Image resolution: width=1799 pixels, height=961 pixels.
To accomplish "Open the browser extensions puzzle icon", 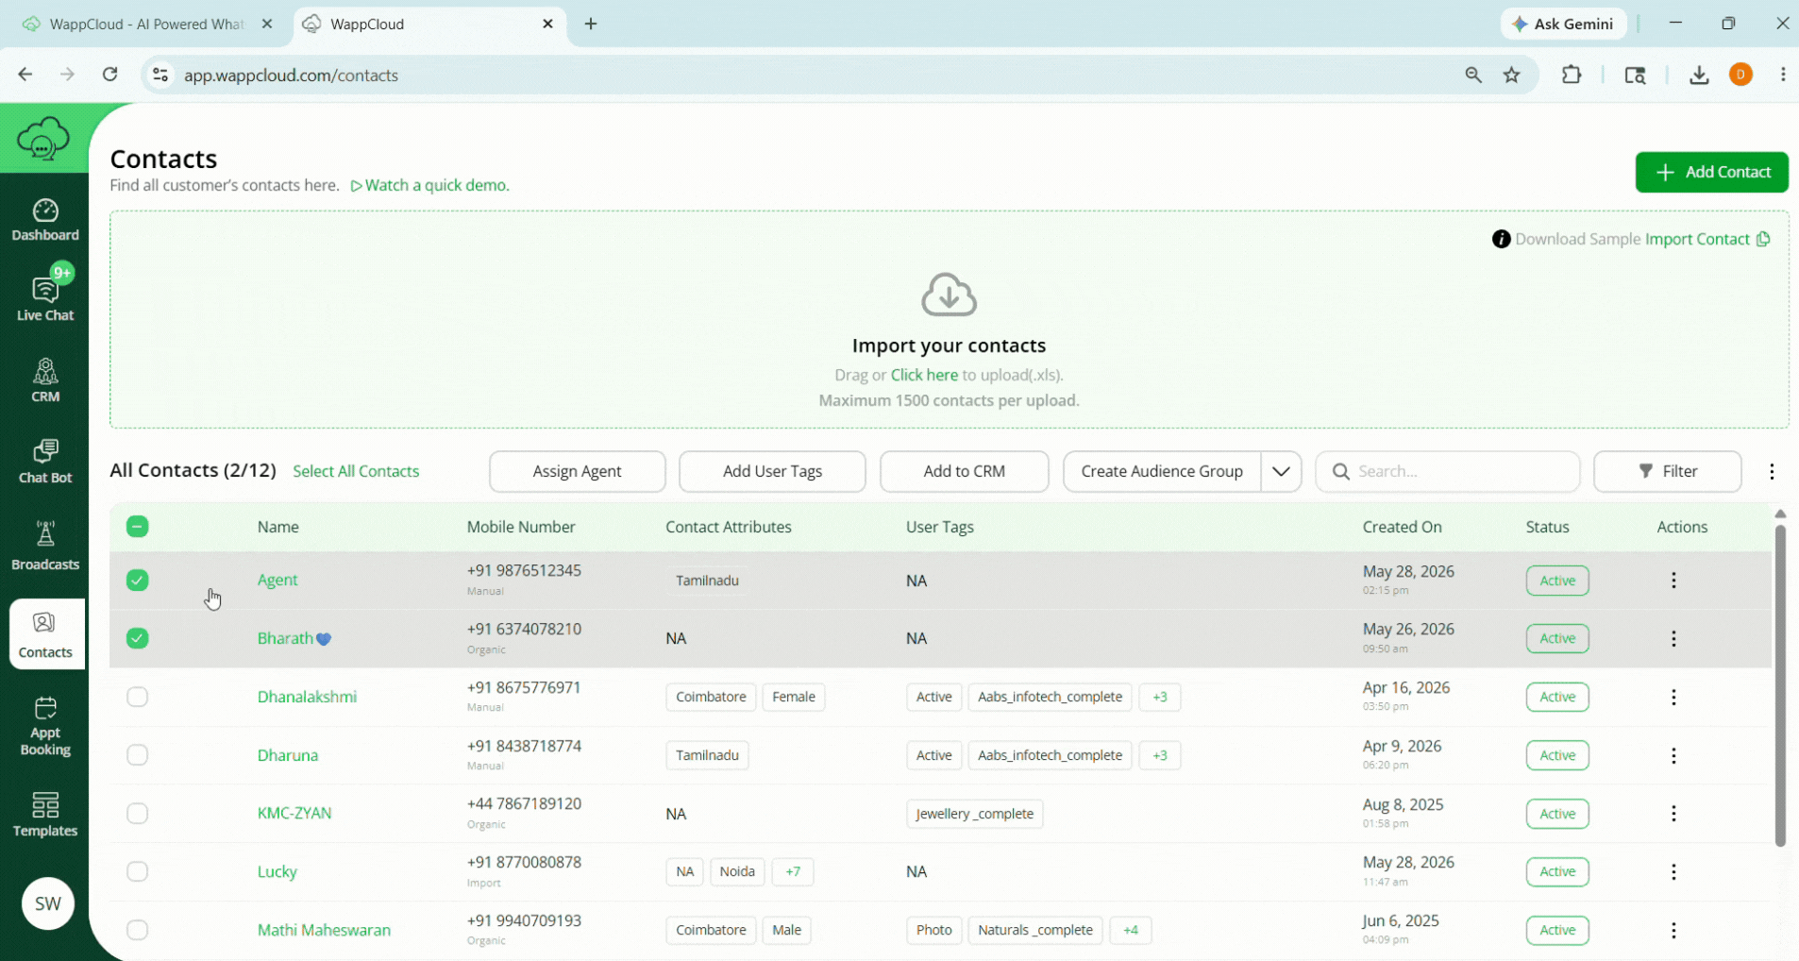I will point(1572,75).
